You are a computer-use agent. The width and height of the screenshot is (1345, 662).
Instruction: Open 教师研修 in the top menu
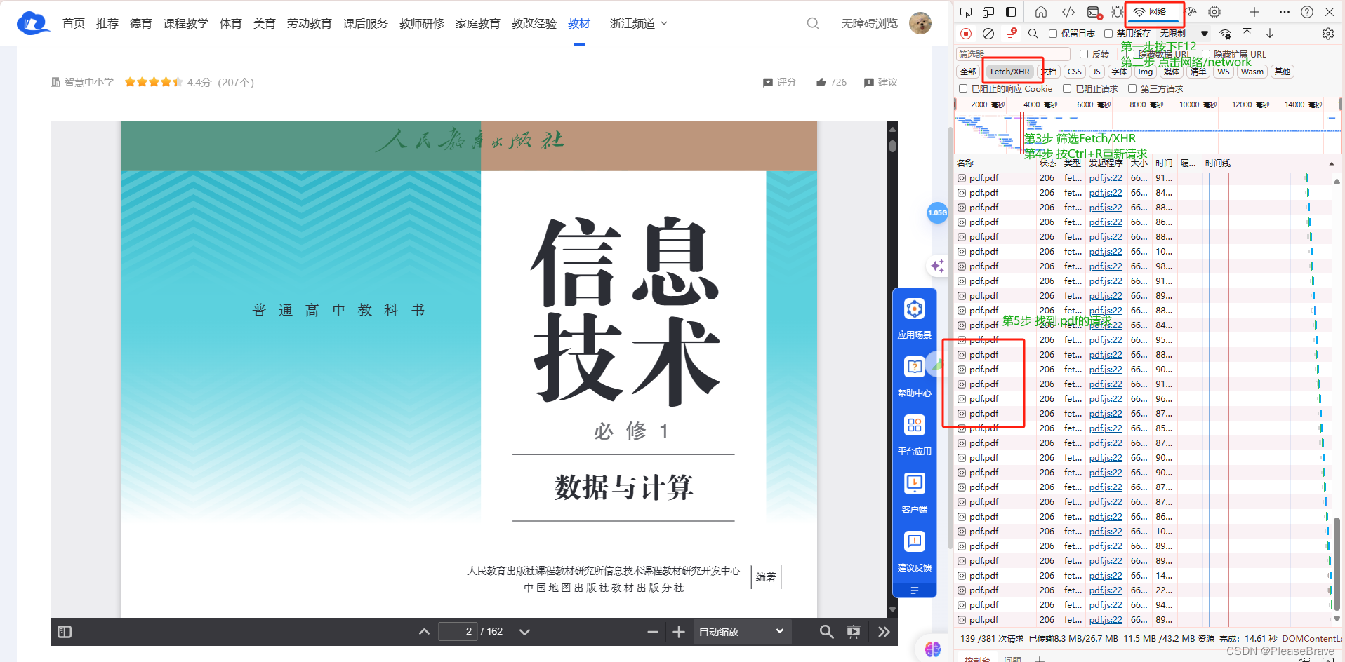[422, 23]
